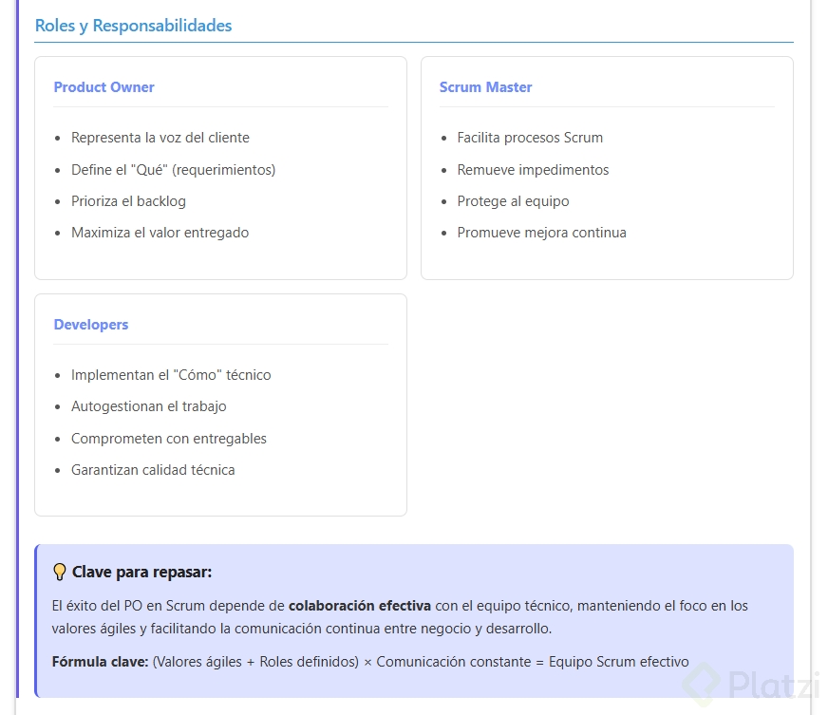Click 'Autogestionan el trabajo' bullet

click(x=148, y=406)
